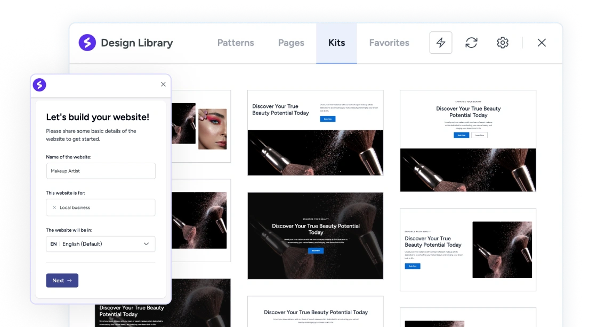This screenshot has width=597, height=327.
Task: Pick the design with 'Enhance Your Beauty' text left of image
Action: pos(468,250)
